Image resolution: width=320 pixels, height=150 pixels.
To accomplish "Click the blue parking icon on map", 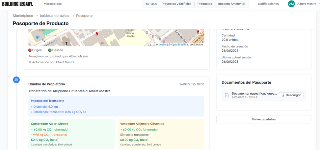I will click(x=43, y=40).
